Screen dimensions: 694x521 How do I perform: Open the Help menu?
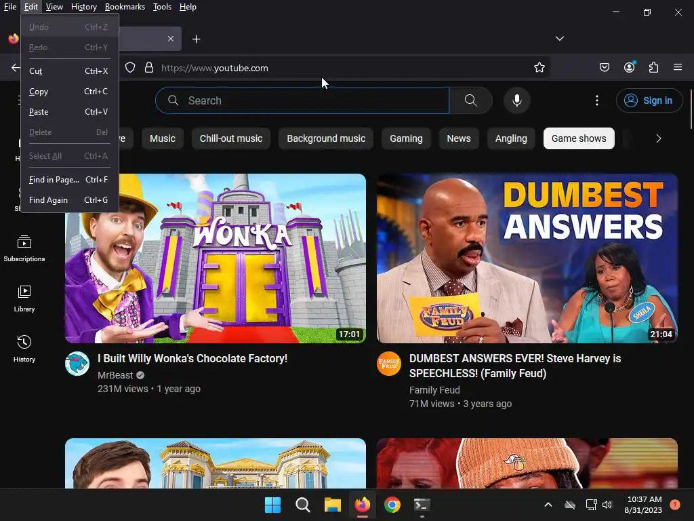(x=188, y=7)
